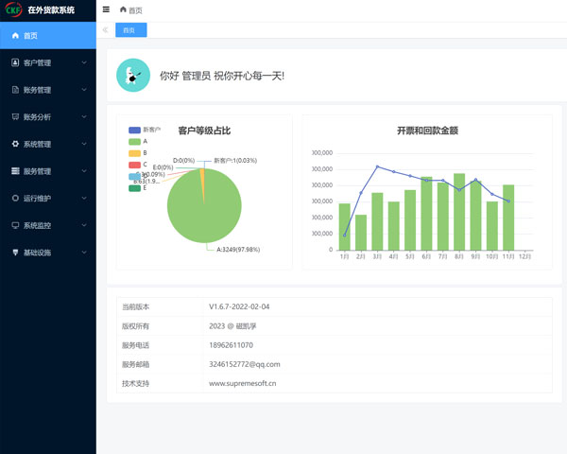Expand the 基础设施 menu chevron
The width and height of the screenshot is (567, 454).
(84, 253)
